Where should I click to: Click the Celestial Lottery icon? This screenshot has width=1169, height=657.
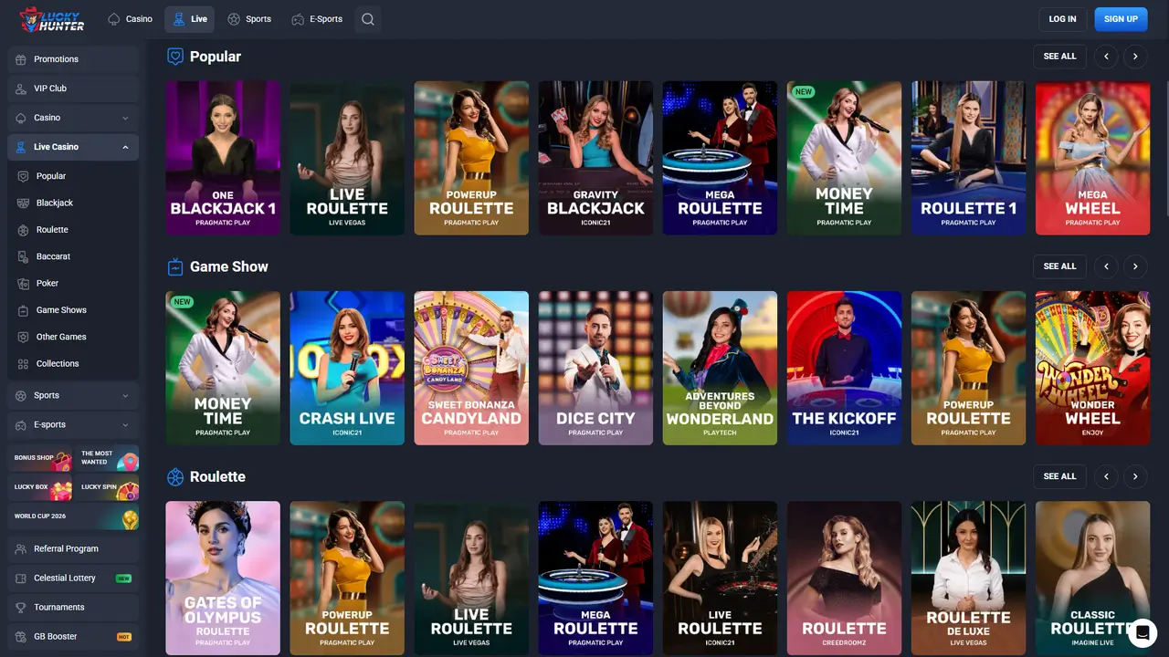coord(22,578)
